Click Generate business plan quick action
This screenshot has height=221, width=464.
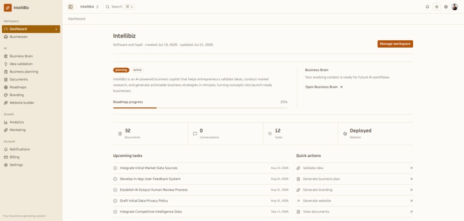coord(355,179)
